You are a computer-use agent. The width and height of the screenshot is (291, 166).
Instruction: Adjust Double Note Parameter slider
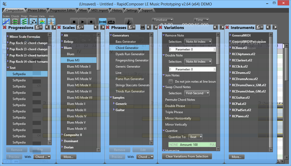[192, 69]
